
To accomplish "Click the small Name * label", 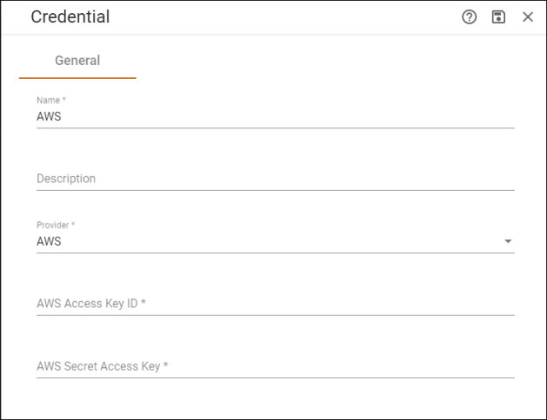I will (x=51, y=100).
